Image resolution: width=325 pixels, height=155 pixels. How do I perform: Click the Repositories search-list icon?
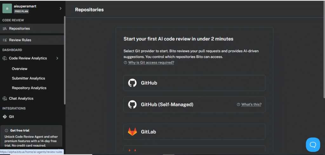[5, 29]
